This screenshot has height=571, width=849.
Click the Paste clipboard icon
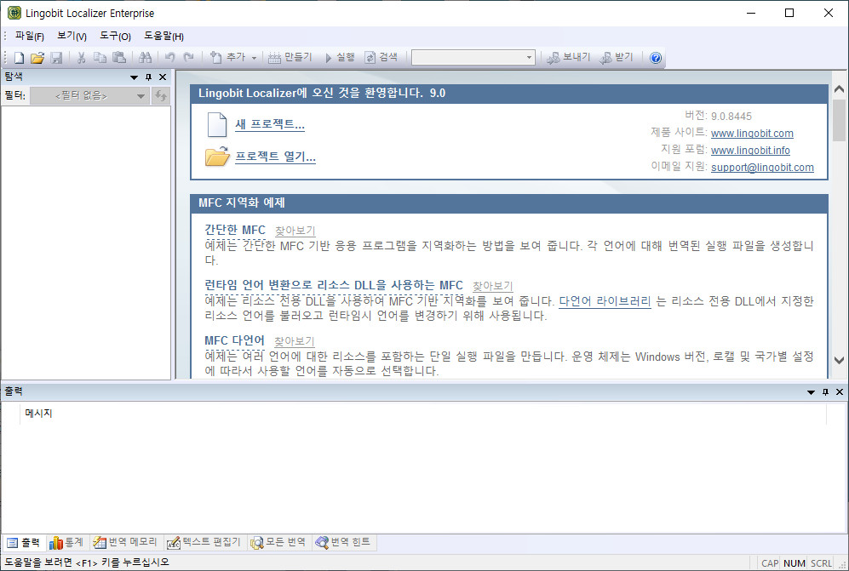click(x=119, y=57)
